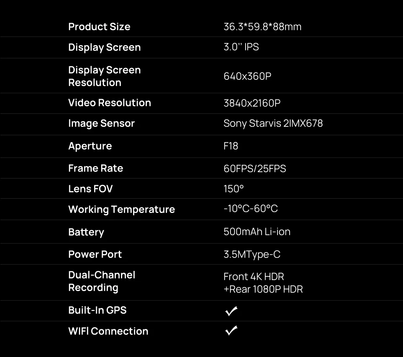Click the Front 4K HDR text
This screenshot has height=357, width=403.
254,277
